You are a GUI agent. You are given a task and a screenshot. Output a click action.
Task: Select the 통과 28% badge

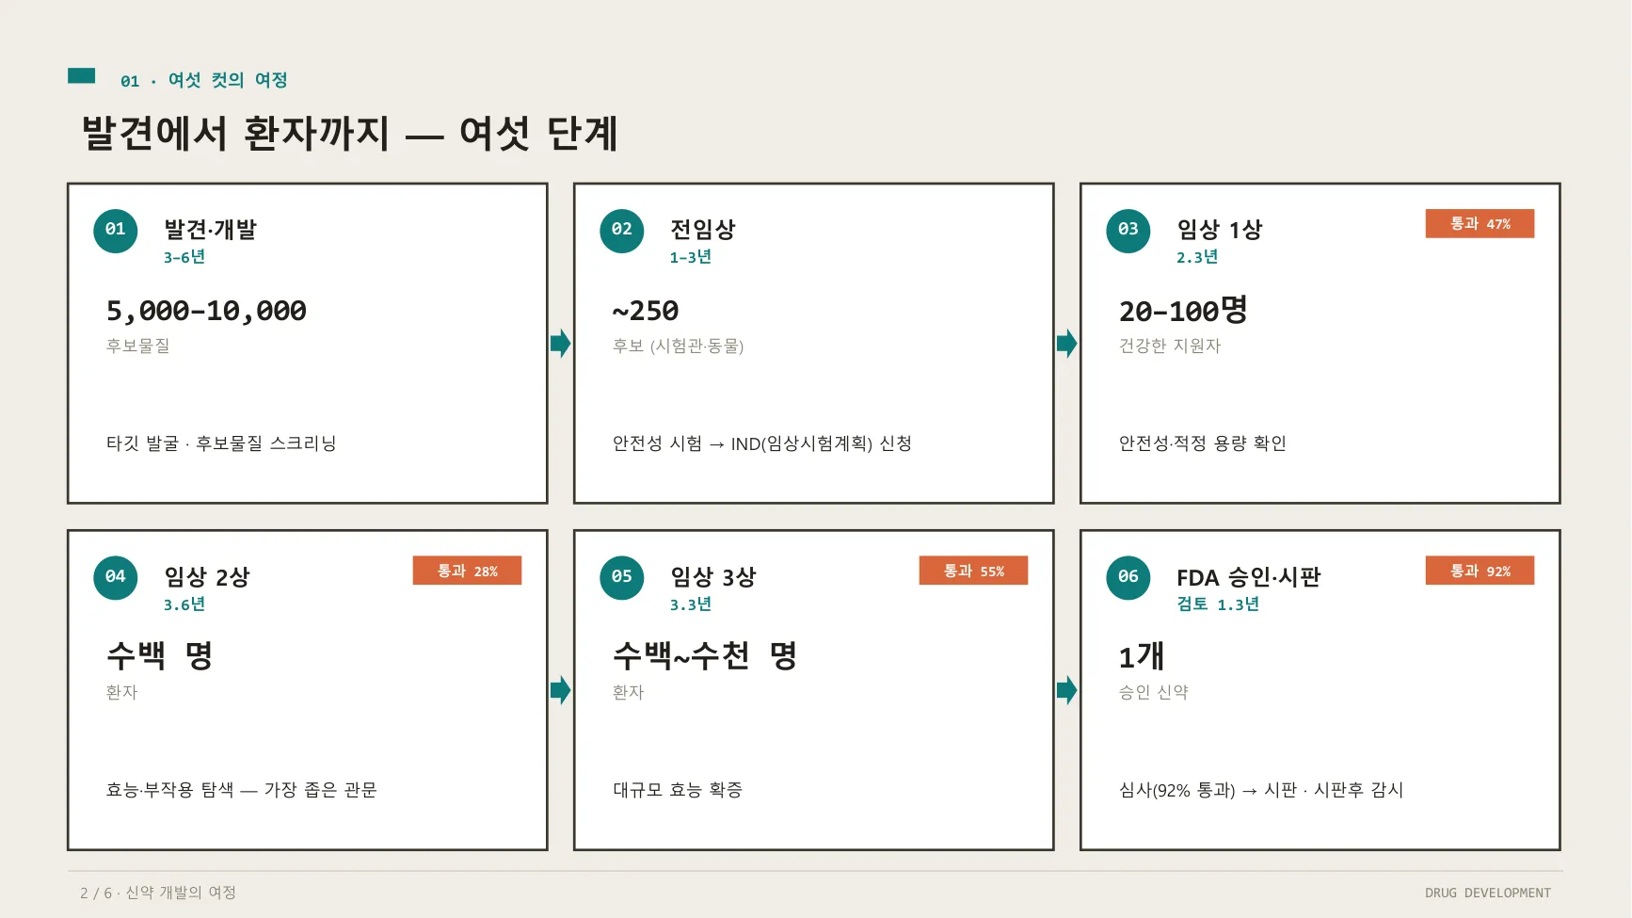point(467,571)
